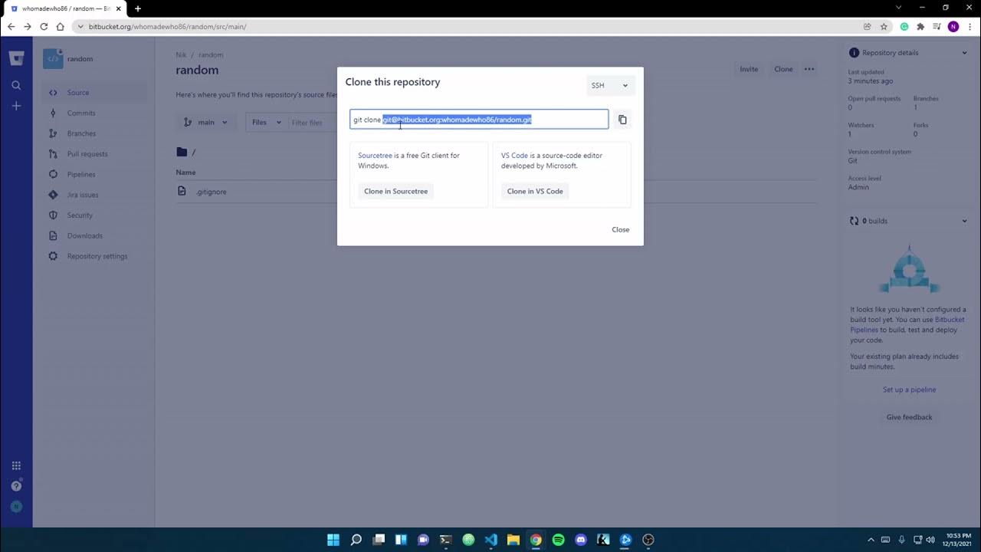The width and height of the screenshot is (981, 552).
Task: Click the random repository avatar icon
Action: [53, 59]
